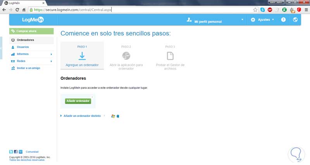Screen dimensions: 310x165
Task: Open the Skype extension icon
Action: [x=263, y=10]
